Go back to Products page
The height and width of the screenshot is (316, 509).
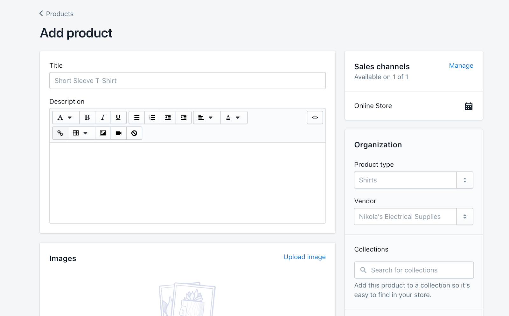(x=56, y=14)
